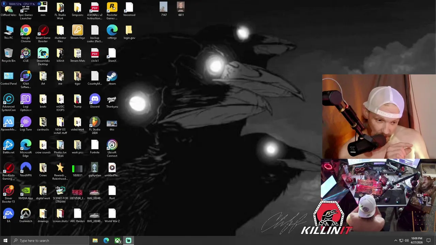
Task: Select the Rewards Robinhood star icon
Action: pos(60,171)
